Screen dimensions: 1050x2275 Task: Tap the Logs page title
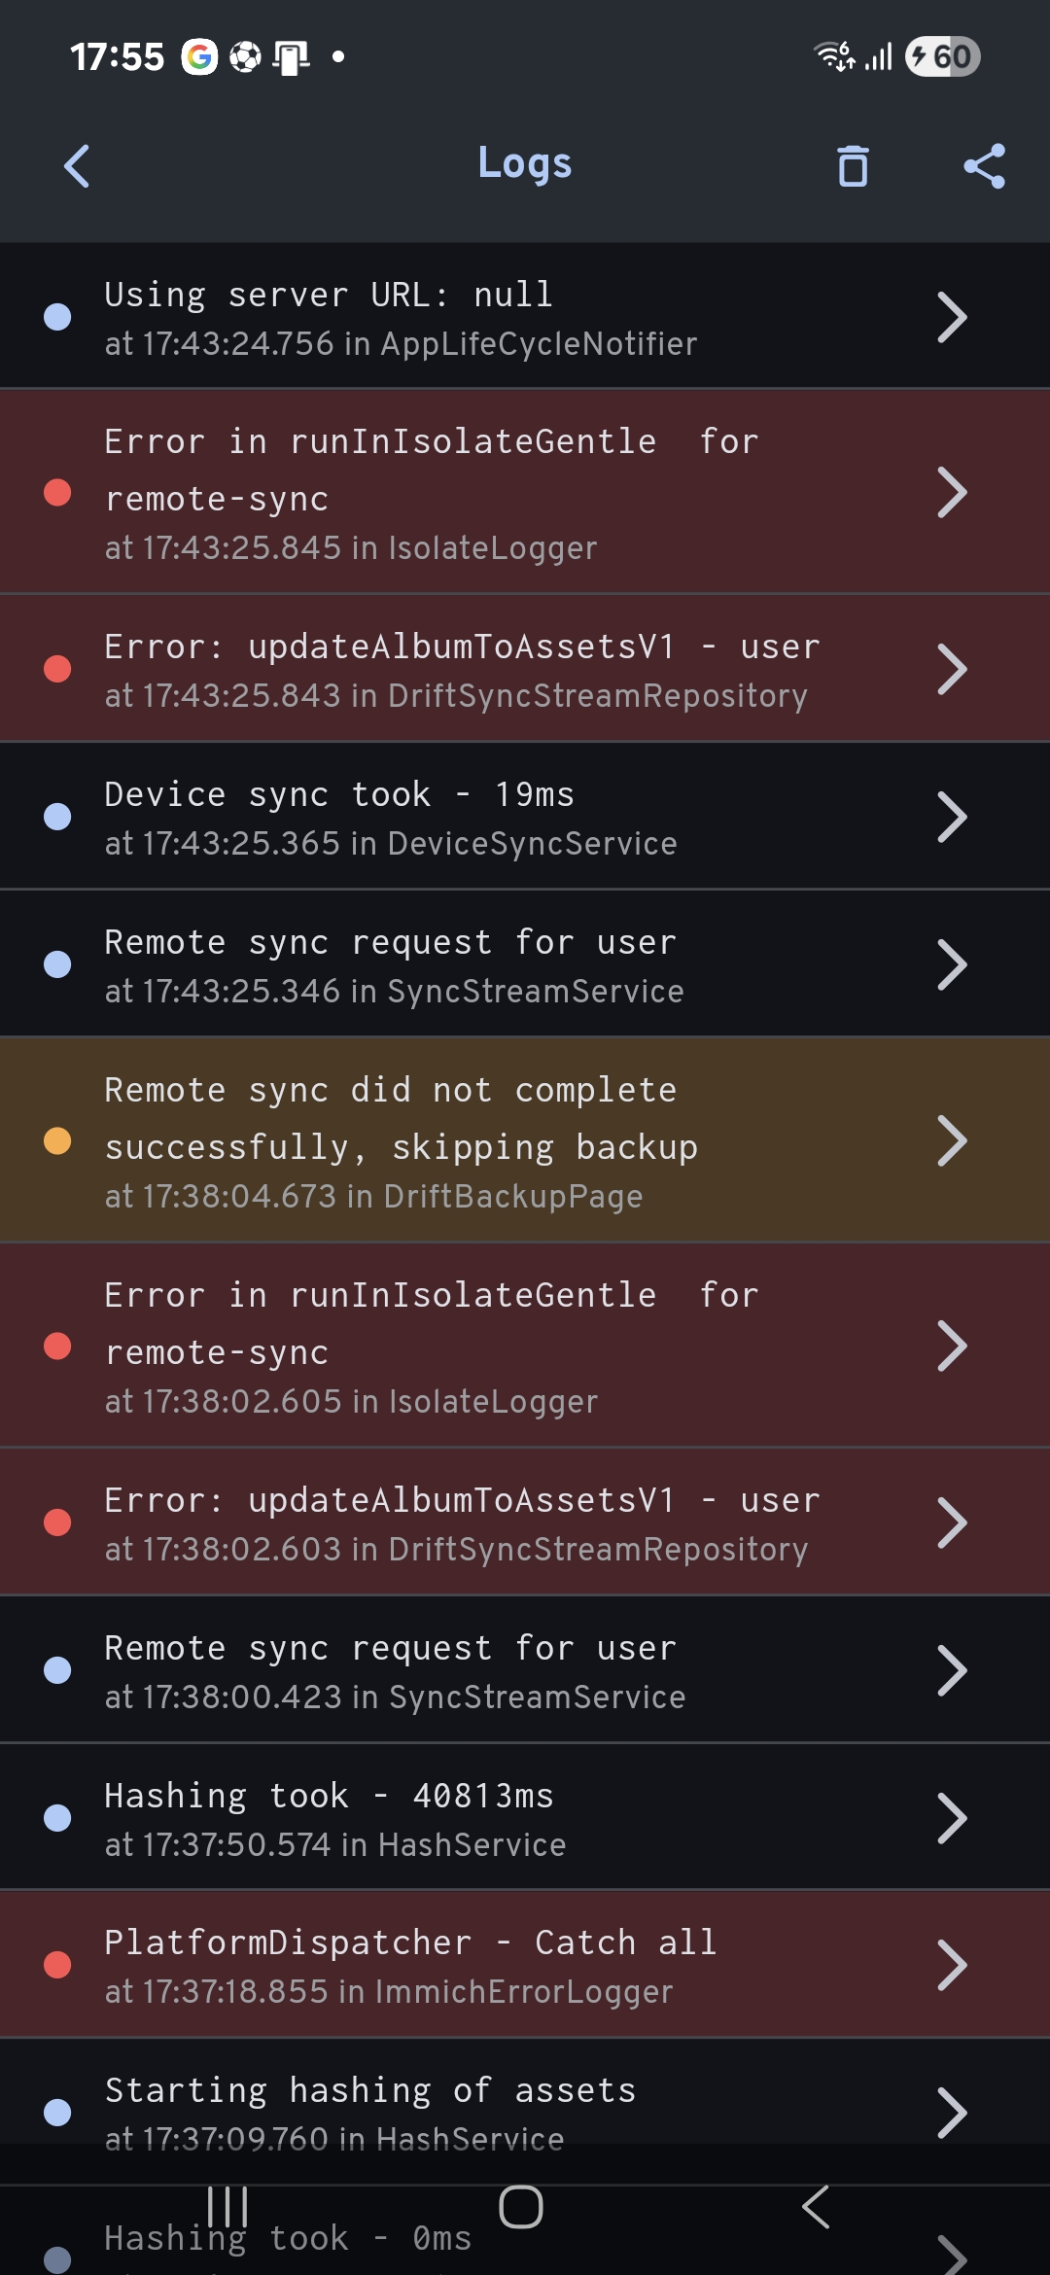[525, 163]
